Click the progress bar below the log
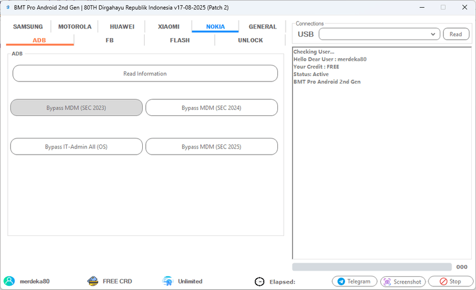The image size is (476, 290). (372, 267)
